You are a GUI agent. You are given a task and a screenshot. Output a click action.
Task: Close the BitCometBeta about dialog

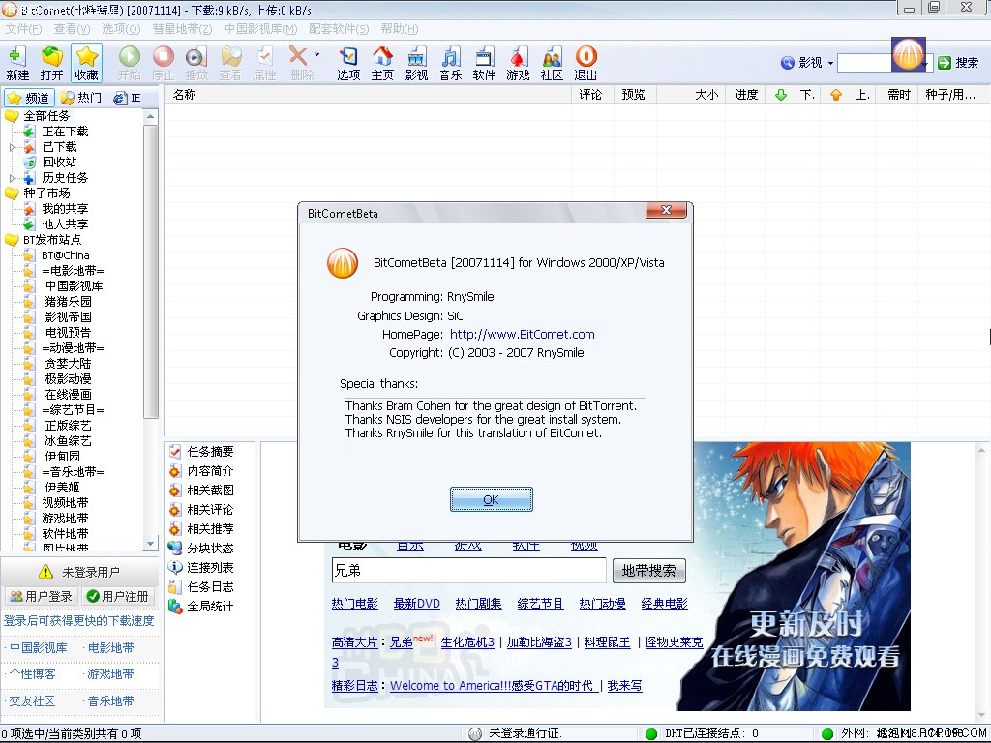666,210
